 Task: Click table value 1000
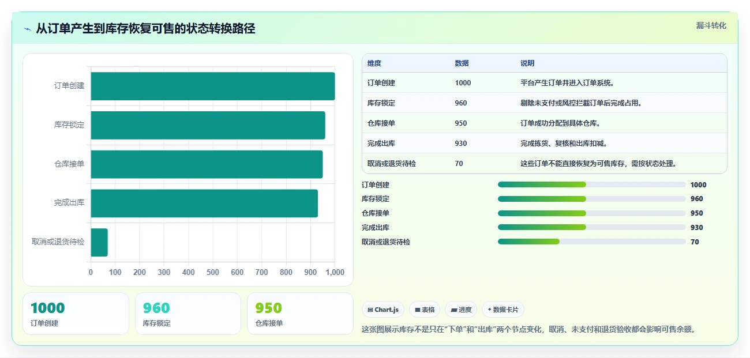click(463, 83)
